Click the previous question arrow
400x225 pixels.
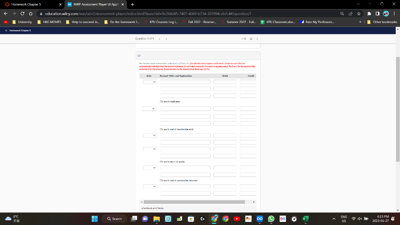pos(159,39)
